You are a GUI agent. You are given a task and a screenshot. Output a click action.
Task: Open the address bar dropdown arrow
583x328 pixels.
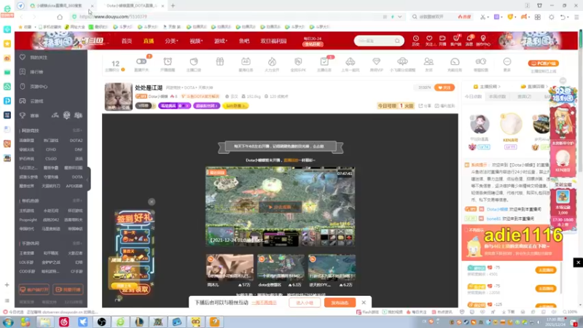[399, 17]
